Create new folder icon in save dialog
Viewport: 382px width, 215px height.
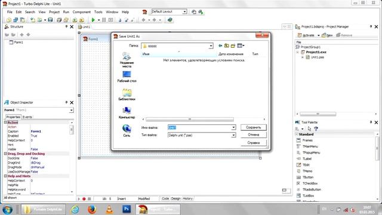[x=233, y=45]
